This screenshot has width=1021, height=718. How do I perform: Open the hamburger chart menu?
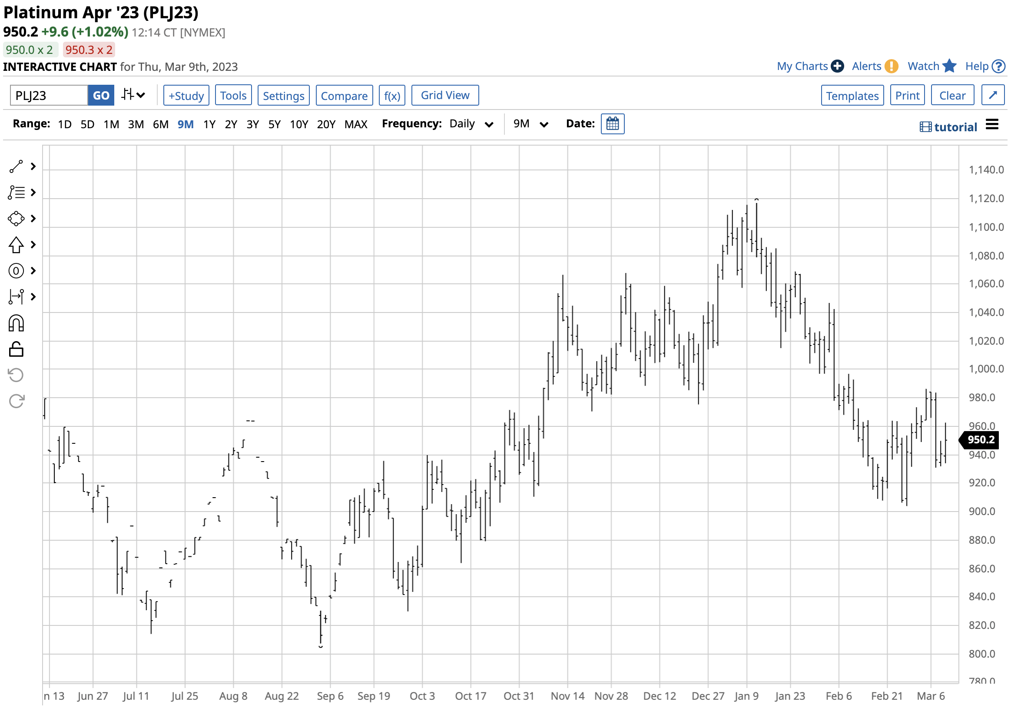point(992,125)
